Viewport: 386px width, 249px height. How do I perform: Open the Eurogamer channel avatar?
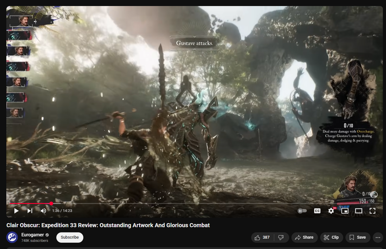12,237
